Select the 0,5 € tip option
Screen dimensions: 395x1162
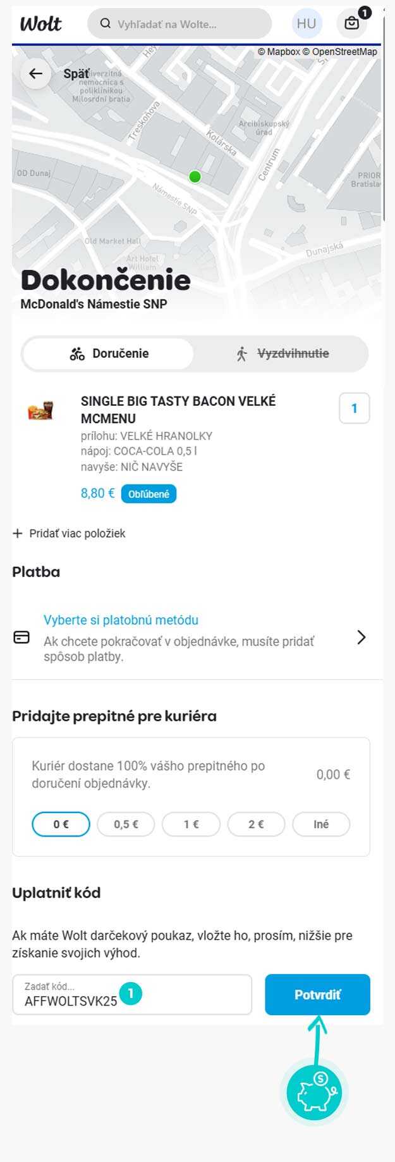click(126, 824)
